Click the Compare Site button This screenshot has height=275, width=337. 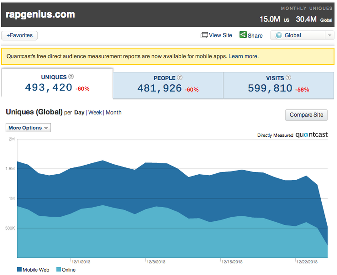point(306,115)
